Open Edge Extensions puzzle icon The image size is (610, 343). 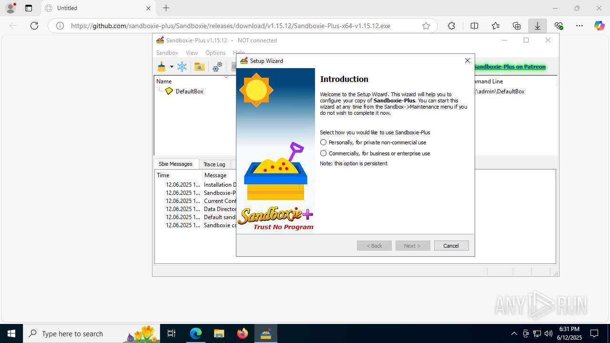(451, 26)
